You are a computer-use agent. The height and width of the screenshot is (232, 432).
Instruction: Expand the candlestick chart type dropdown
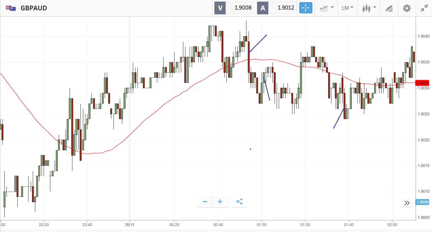tap(369, 8)
